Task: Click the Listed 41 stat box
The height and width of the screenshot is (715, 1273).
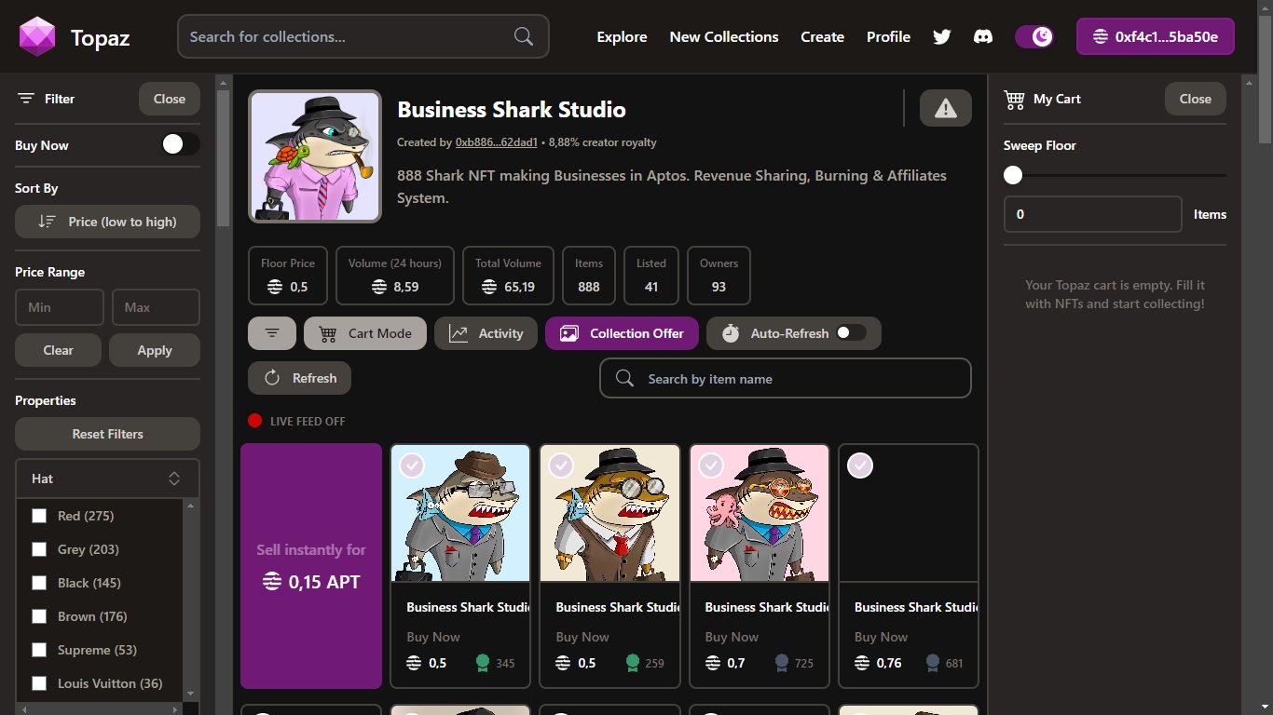Action: point(651,276)
